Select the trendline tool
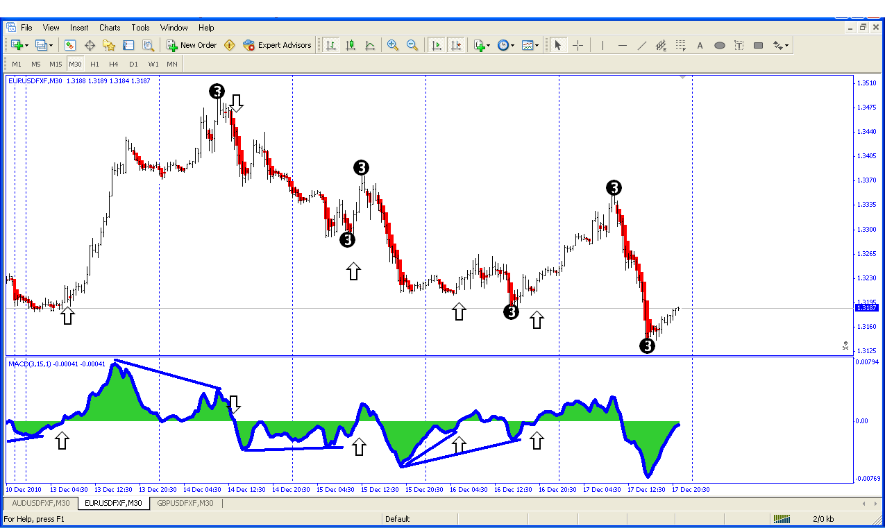 pyautogui.click(x=642, y=45)
